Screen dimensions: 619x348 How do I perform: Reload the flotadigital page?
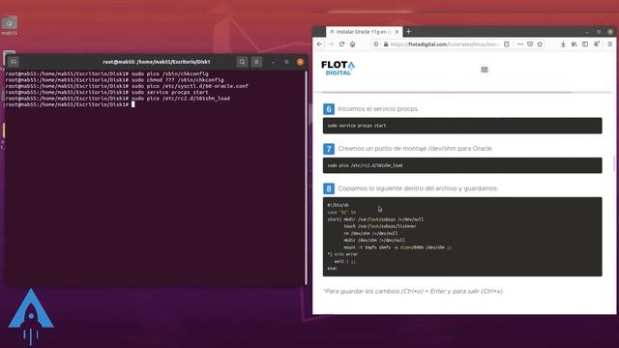[x=341, y=44]
